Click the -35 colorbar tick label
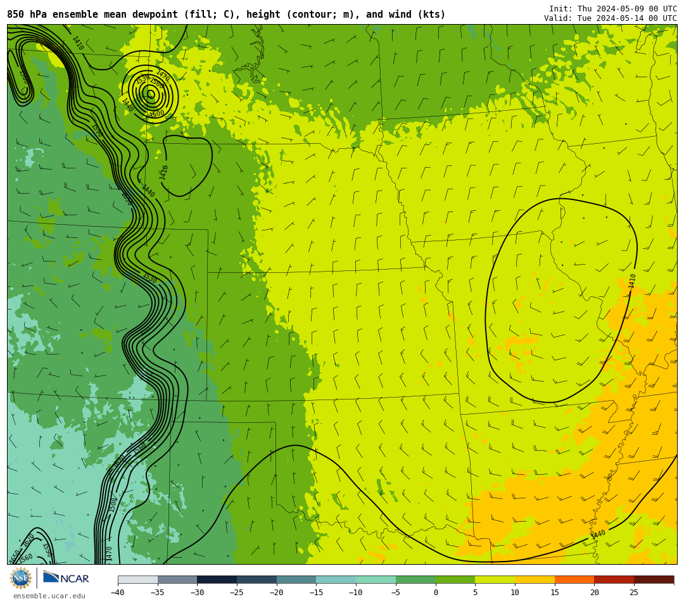684x604 pixels. [157, 592]
